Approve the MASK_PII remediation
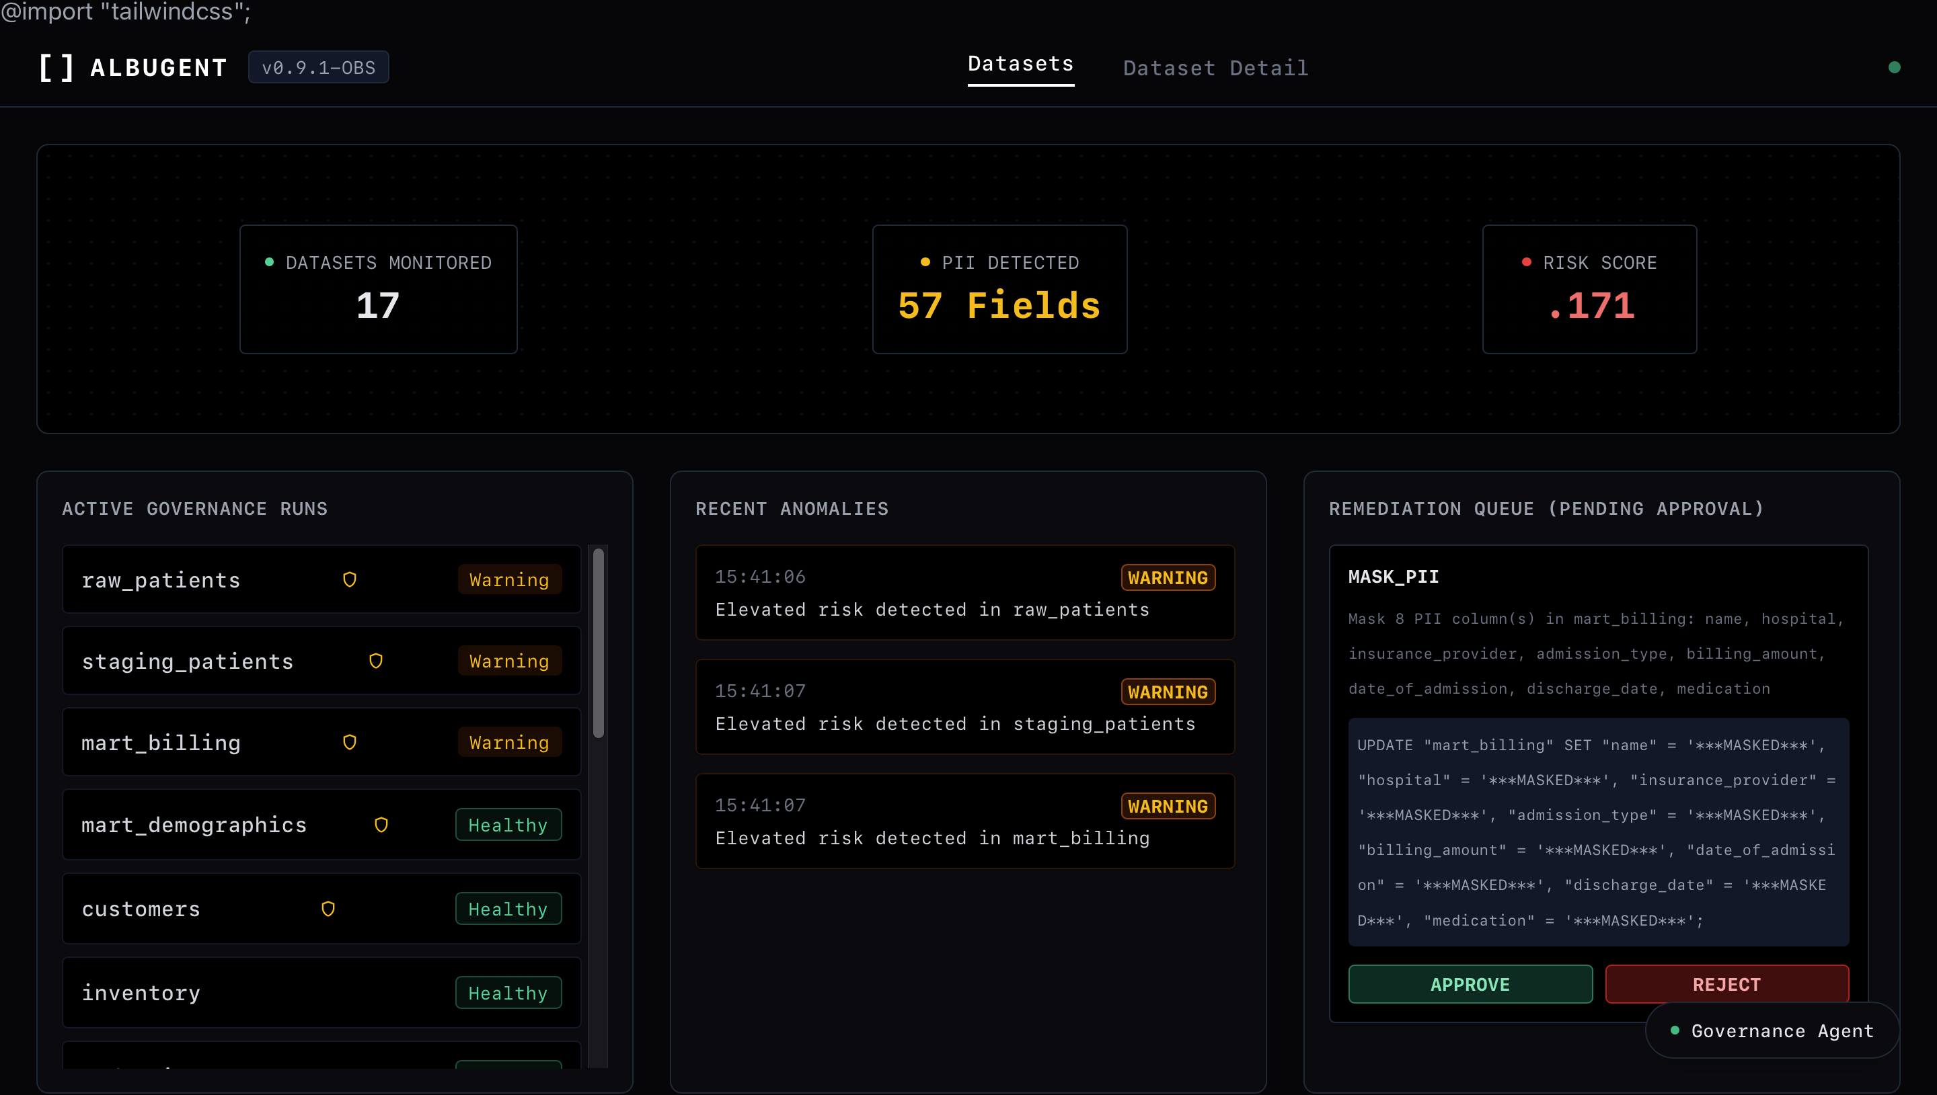 1470,983
